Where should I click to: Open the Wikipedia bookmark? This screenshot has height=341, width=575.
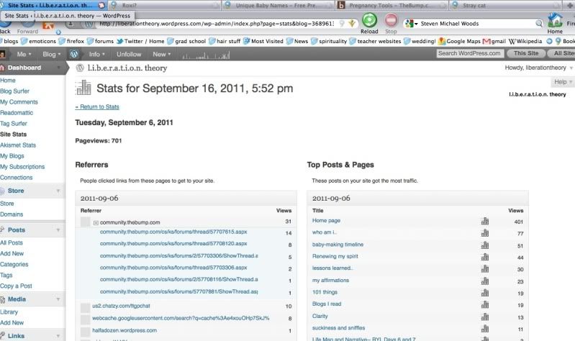[525, 41]
